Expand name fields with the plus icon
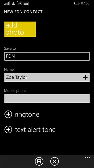The height and width of the screenshot is (168, 94). 85,77
